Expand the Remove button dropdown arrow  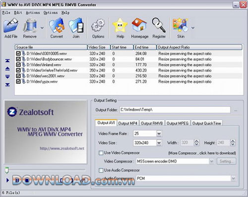pos(42,28)
